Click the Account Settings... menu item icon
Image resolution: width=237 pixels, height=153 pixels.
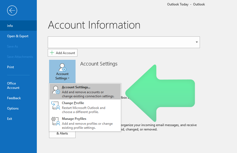coord(56,90)
